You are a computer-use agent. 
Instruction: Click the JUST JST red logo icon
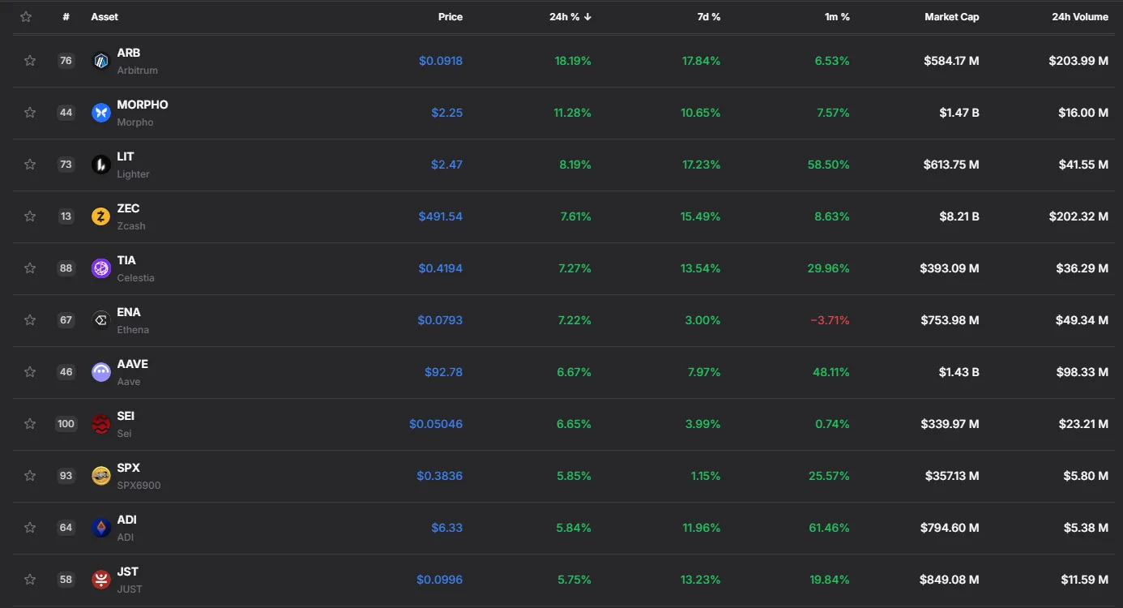[100, 580]
